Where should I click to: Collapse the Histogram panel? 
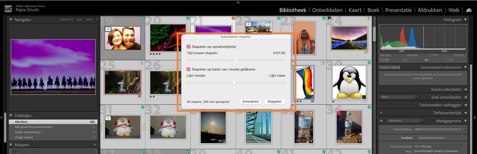(465, 20)
